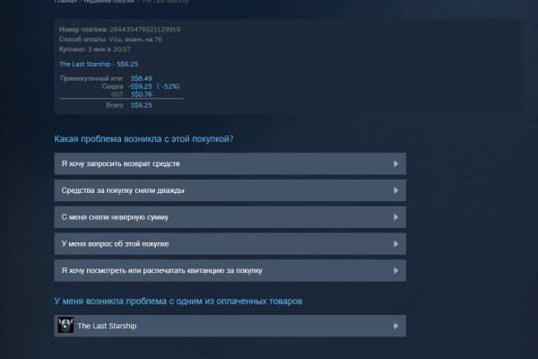Click arrow on refund request row
538x359 pixels.
pyautogui.click(x=396, y=163)
